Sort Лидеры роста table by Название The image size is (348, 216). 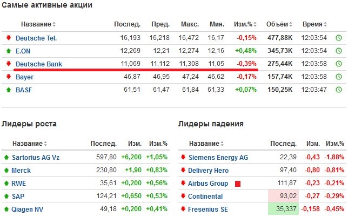tap(30, 144)
